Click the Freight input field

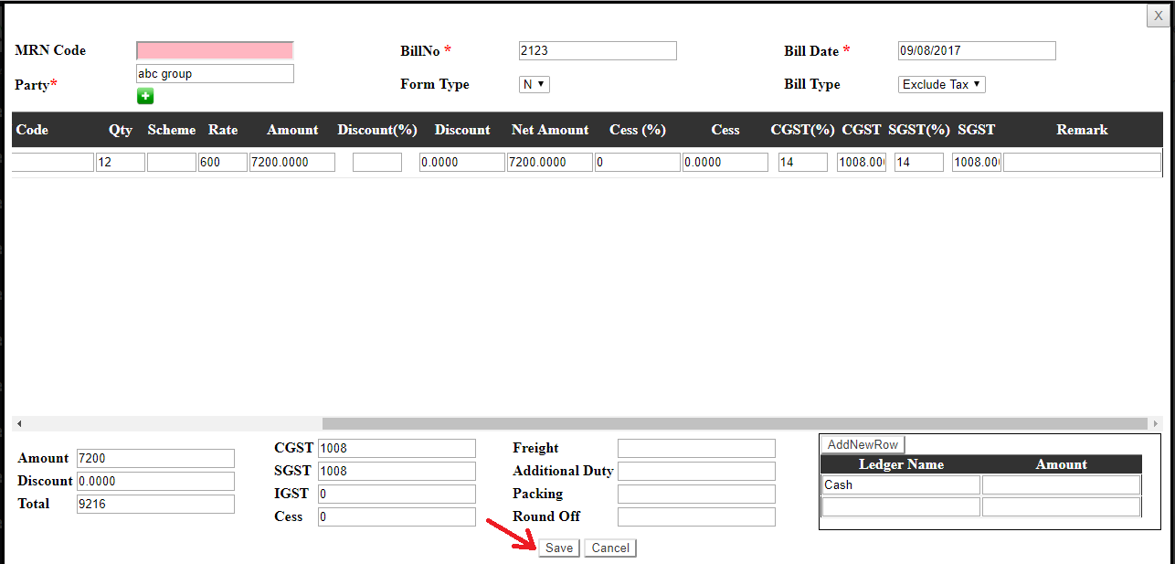point(696,448)
